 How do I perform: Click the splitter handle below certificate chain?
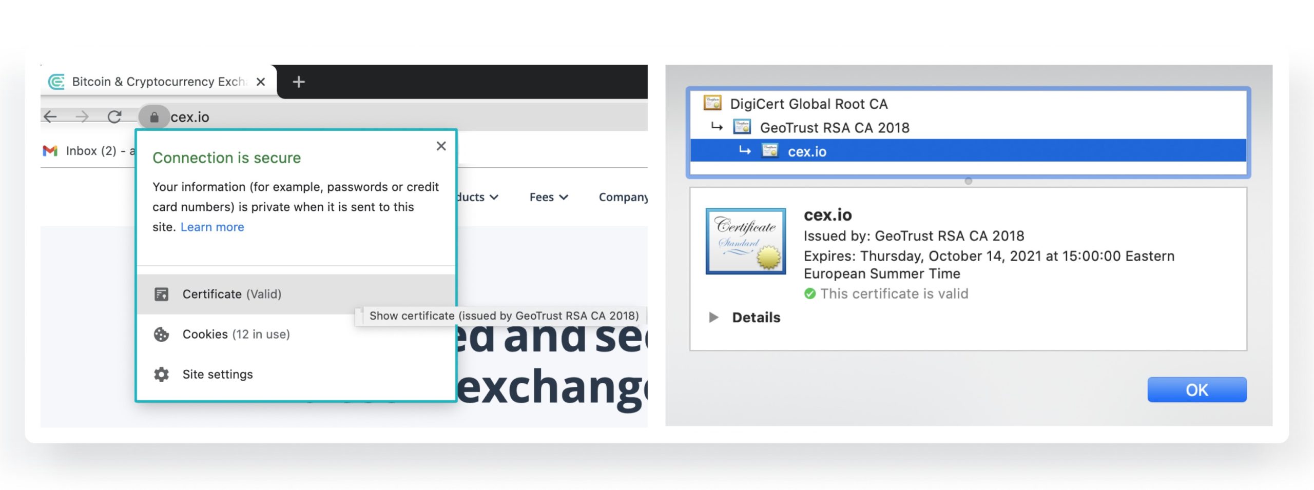[968, 181]
